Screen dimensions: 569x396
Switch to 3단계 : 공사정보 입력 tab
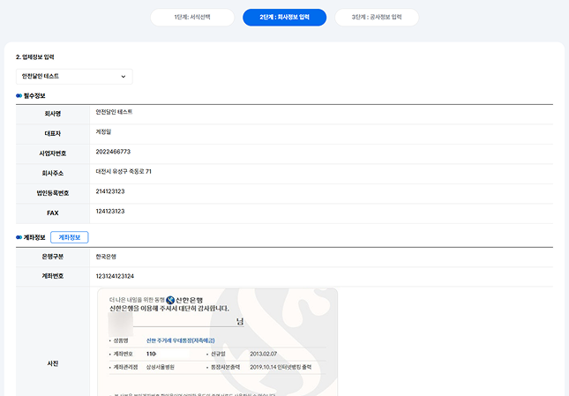pyautogui.click(x=377, y=18)
